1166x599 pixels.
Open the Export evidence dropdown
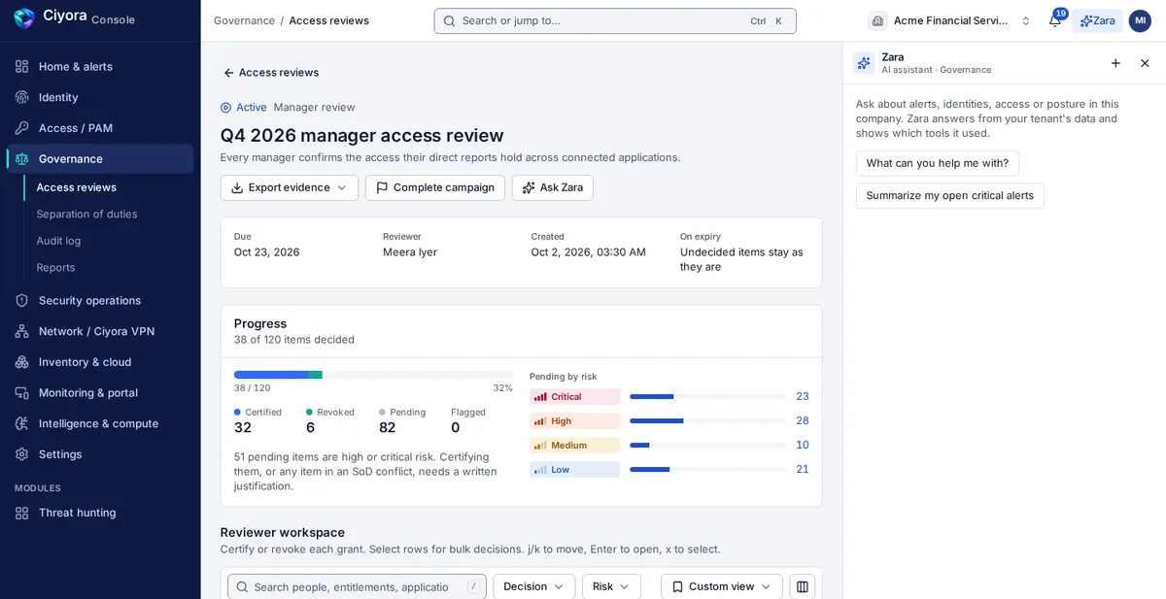290,187
